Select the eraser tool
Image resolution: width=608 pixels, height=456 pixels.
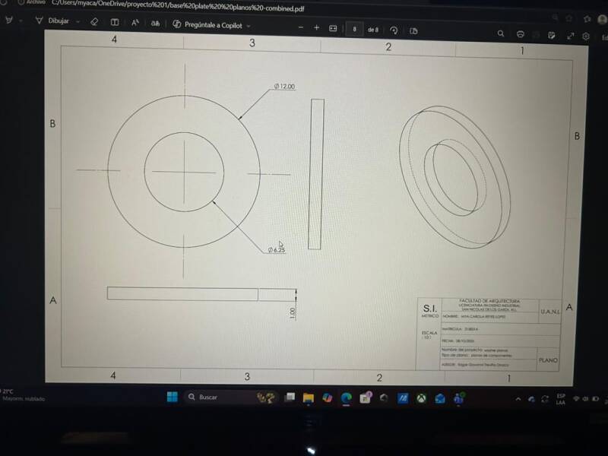(x=94, y=22)
